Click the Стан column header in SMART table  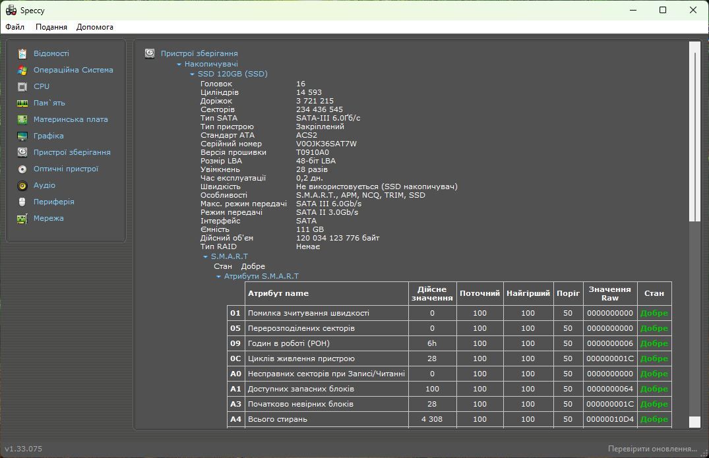click(654, 294)
